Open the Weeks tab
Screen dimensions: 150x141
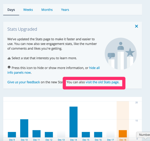tap(28, 10)
